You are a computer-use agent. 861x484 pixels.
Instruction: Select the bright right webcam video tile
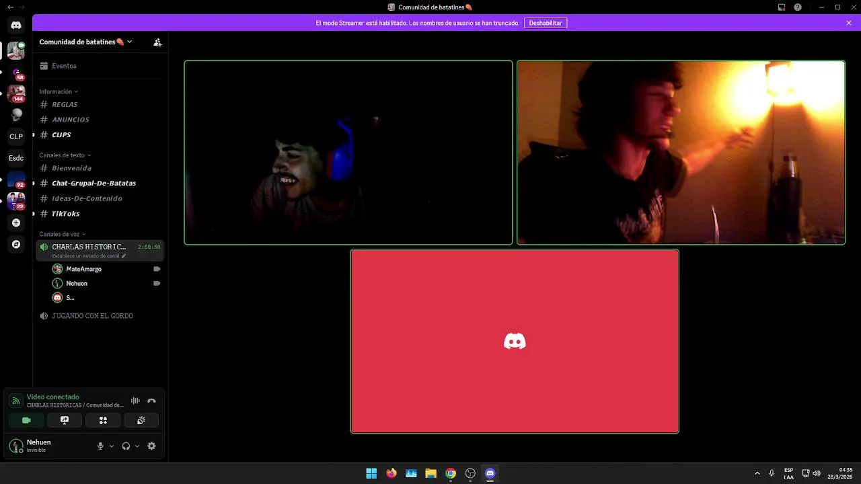click(681, 153)
